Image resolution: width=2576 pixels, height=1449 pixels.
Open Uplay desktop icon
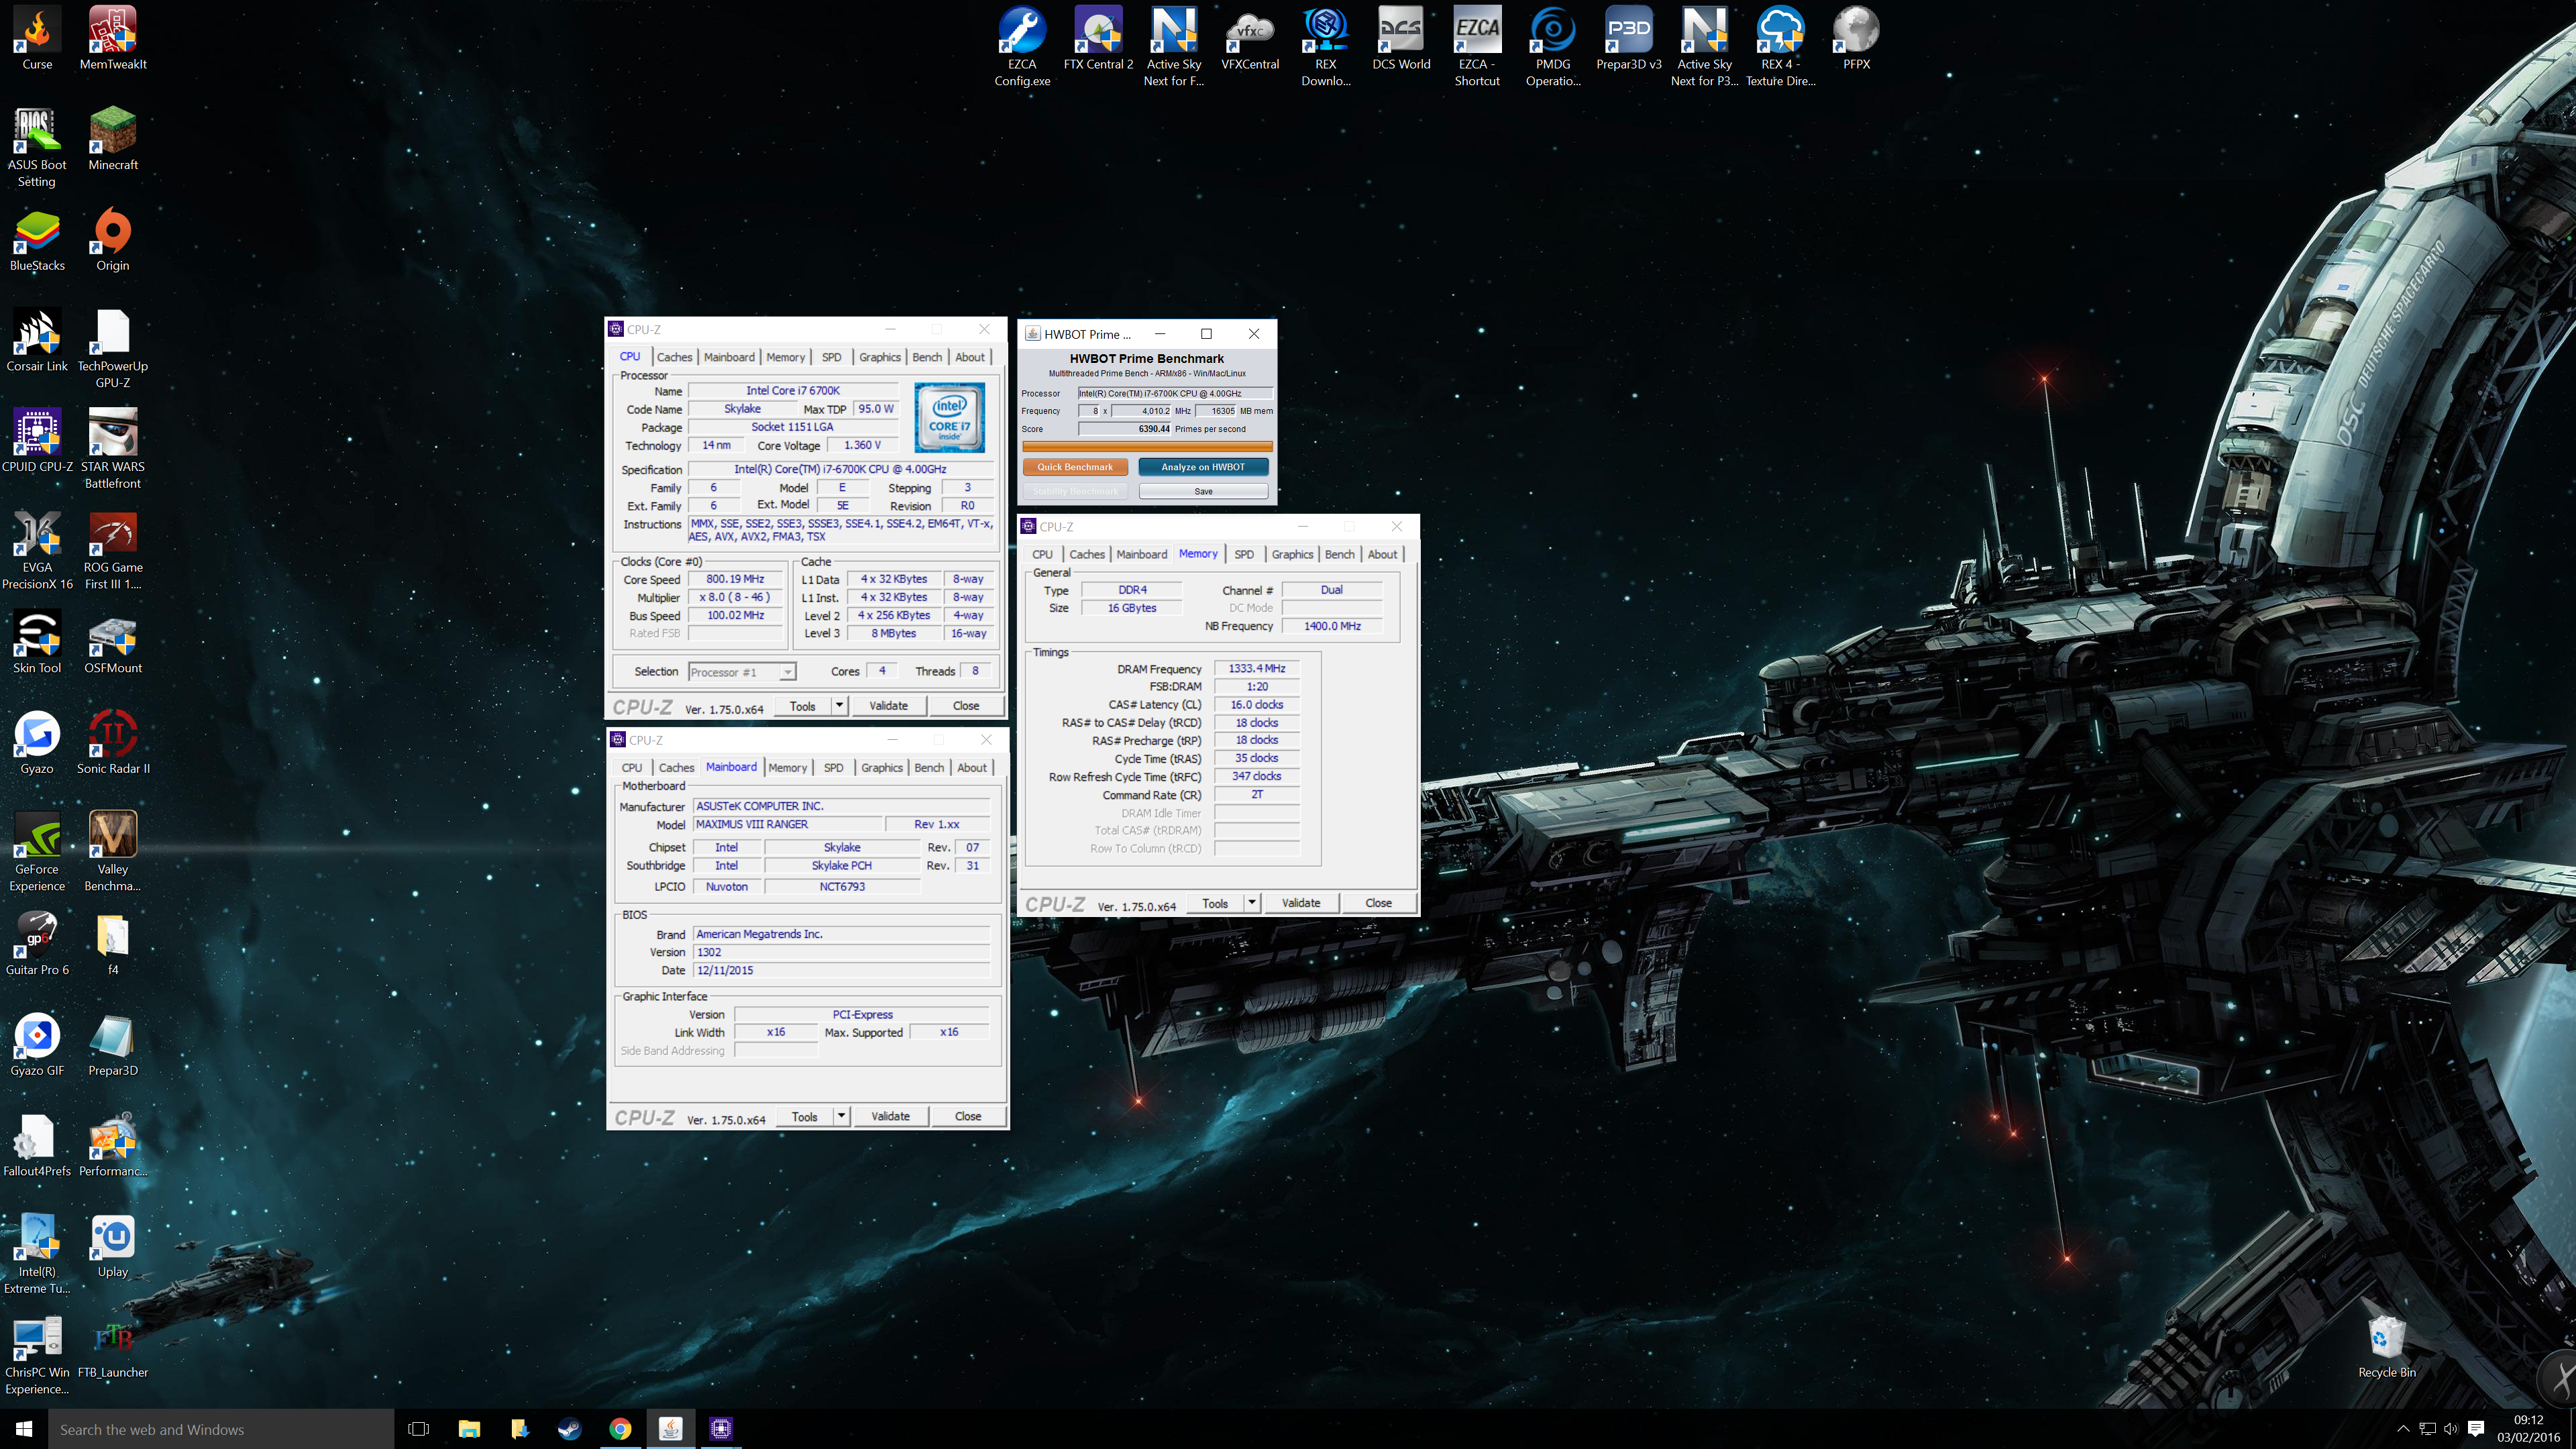[113, 1247]
